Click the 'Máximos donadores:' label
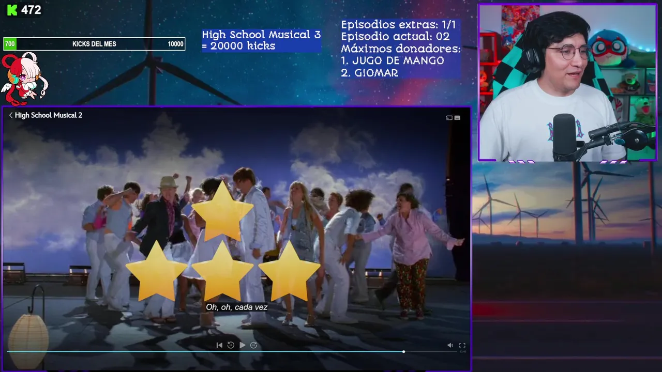This screenshot has width=662, height=372. click(401, 49)
